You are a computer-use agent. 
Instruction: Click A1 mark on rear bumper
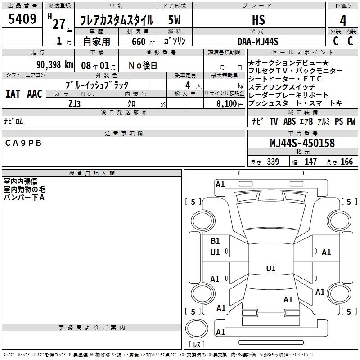220,333
